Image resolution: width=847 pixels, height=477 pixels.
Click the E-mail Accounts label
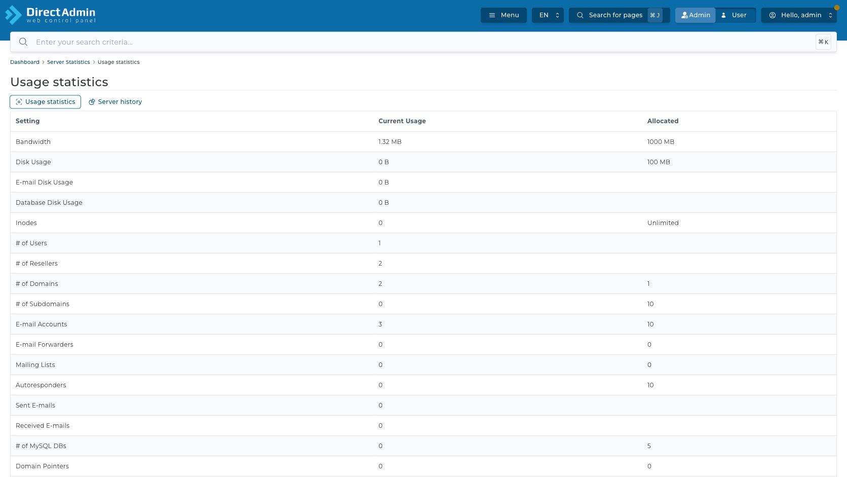click(42, 324)
